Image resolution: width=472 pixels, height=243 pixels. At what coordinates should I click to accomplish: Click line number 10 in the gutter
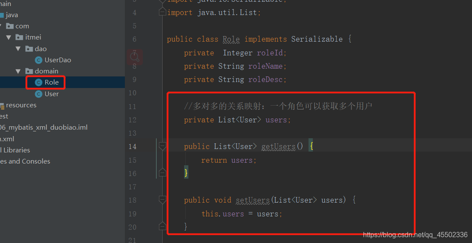tap(132, 93)
